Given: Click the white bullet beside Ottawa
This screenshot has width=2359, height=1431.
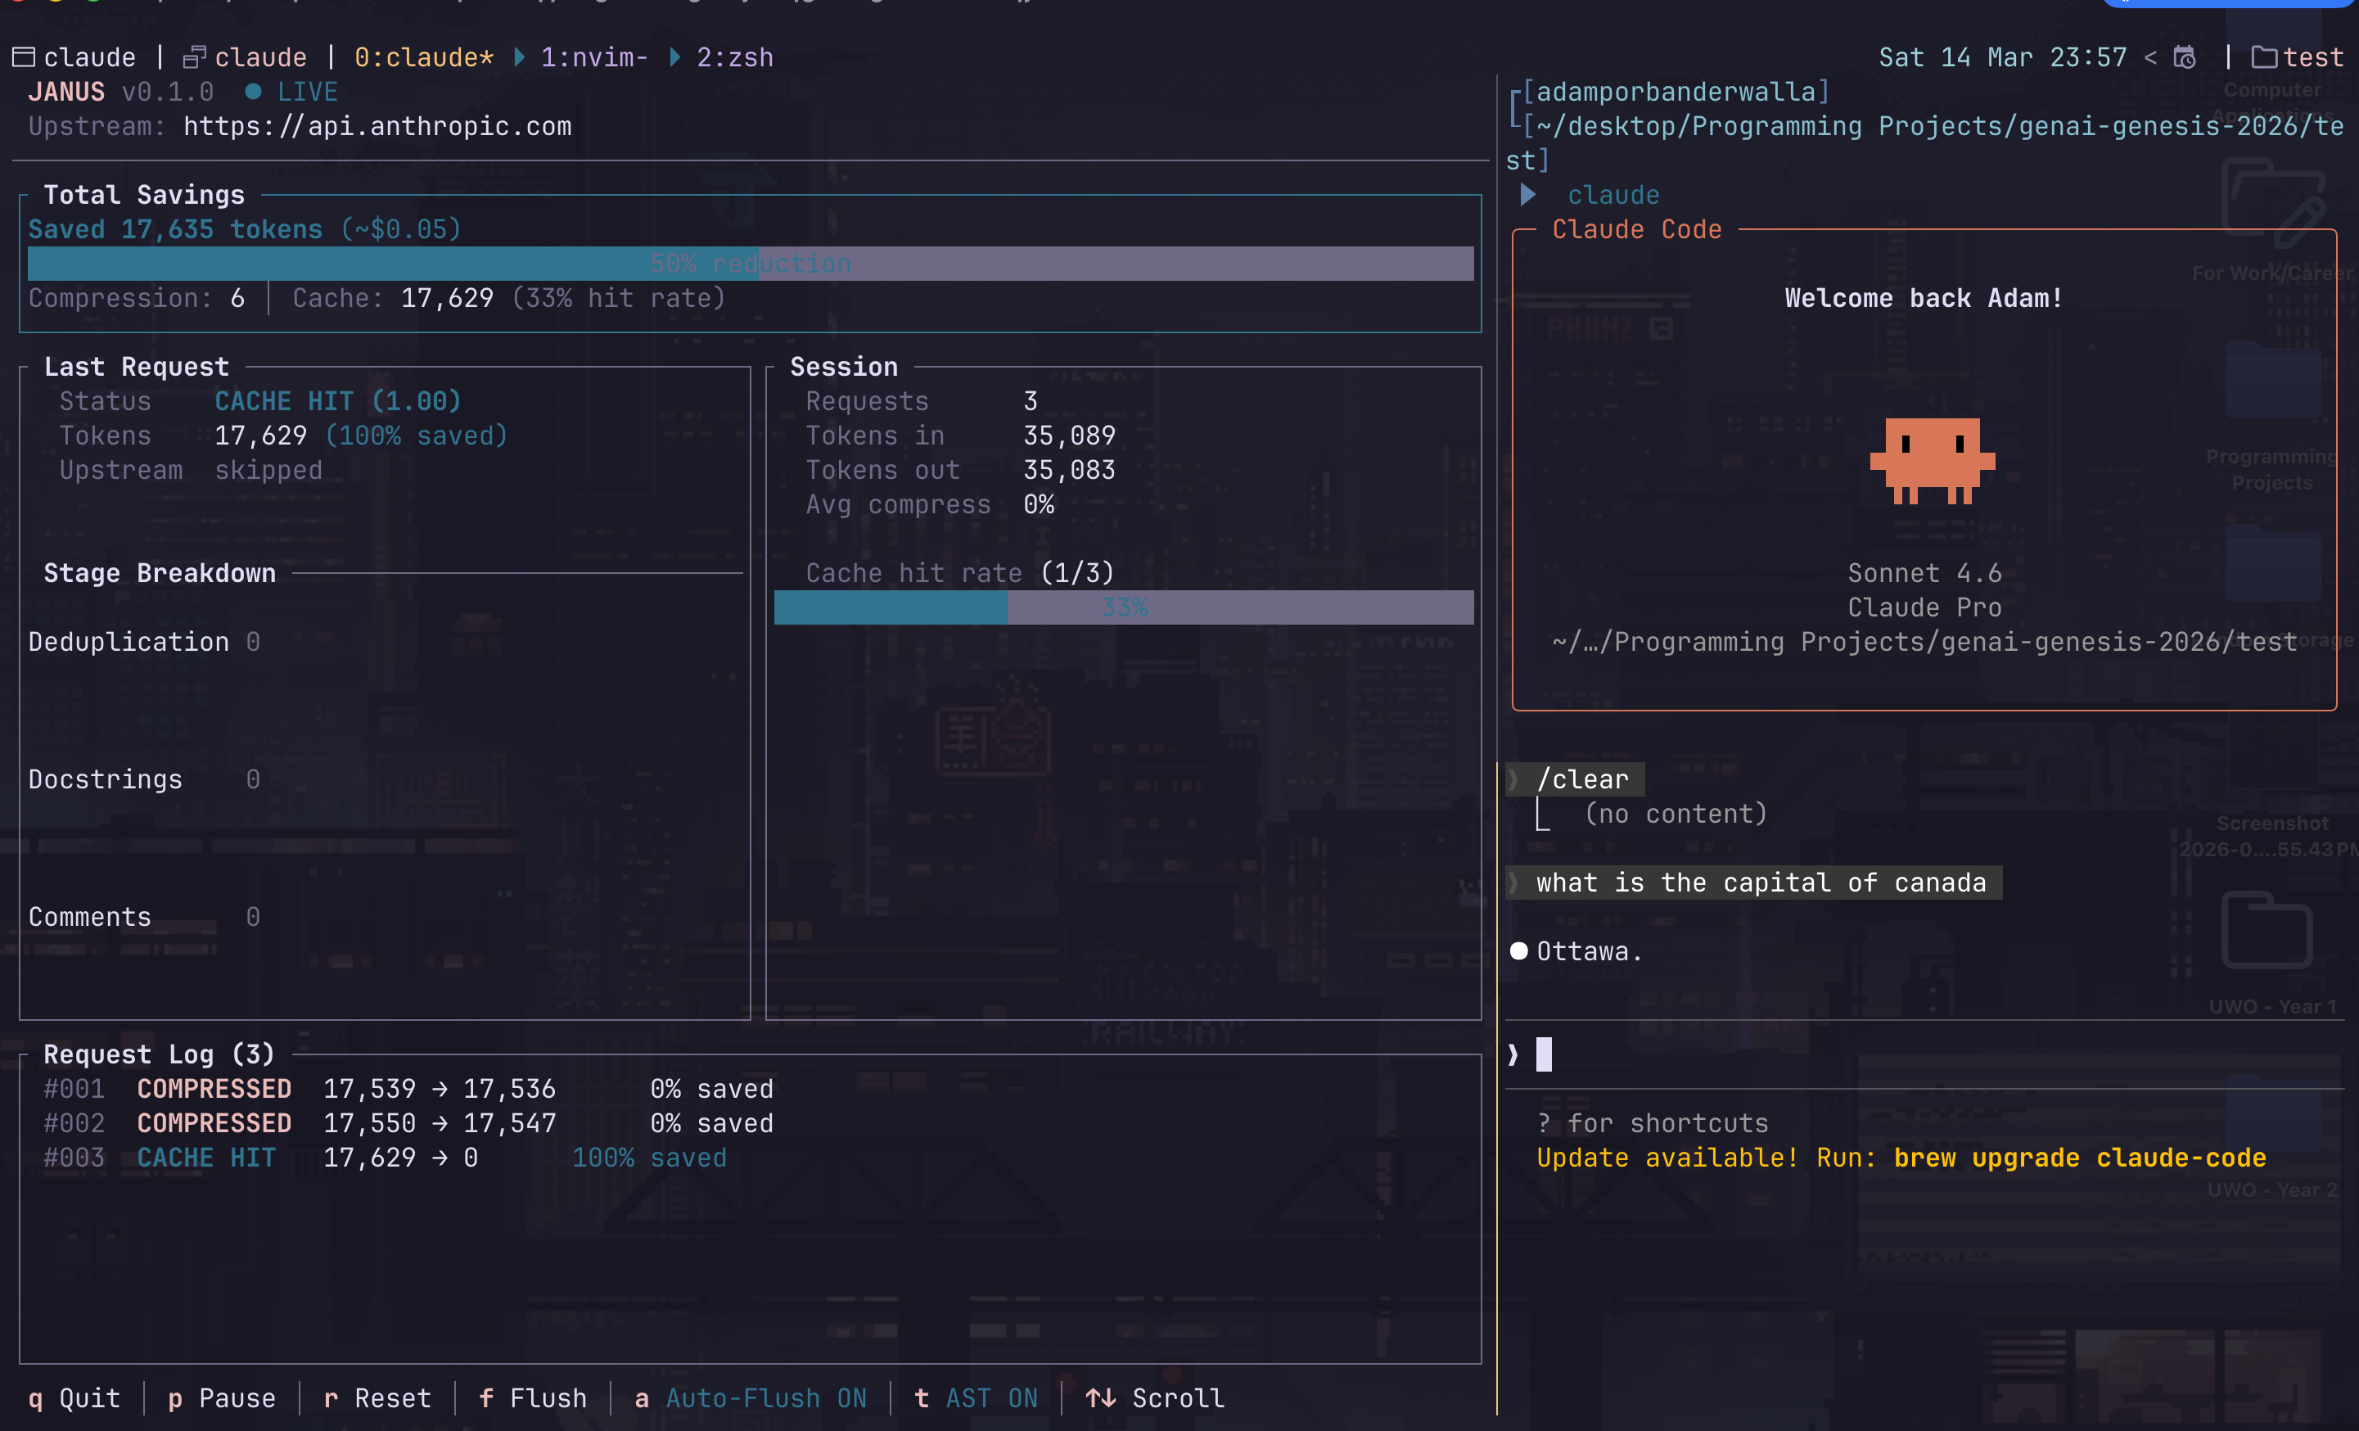Looking at the screenshot, I should click(x=1518, y=951).
